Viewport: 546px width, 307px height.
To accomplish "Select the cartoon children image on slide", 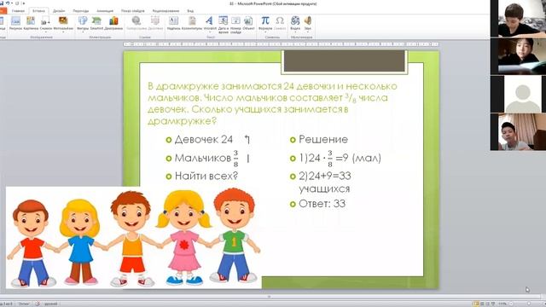I will tap(134, 238).
